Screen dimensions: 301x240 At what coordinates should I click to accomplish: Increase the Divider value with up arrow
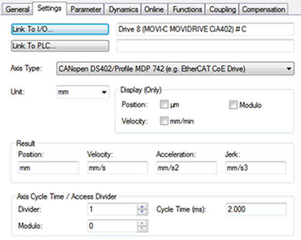[143, 207]
